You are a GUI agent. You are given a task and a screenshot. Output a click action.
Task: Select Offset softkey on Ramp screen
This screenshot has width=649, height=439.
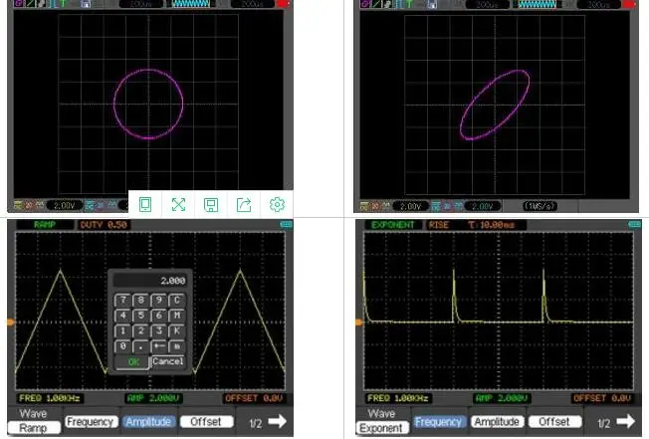tap(206, 422)
